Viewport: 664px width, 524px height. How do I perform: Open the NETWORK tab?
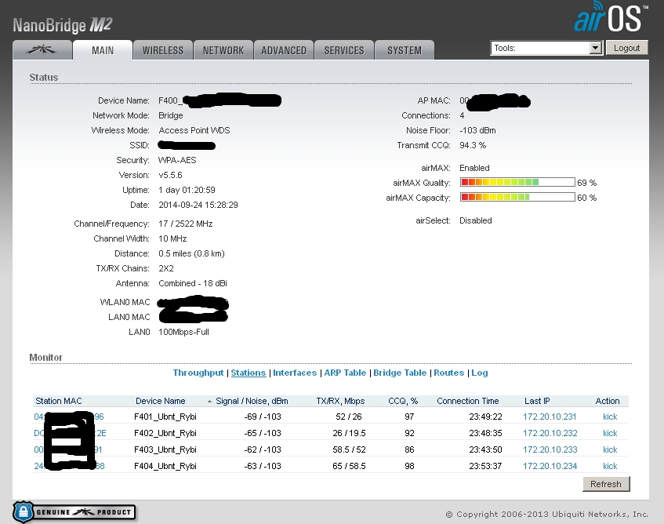point(223,50)
